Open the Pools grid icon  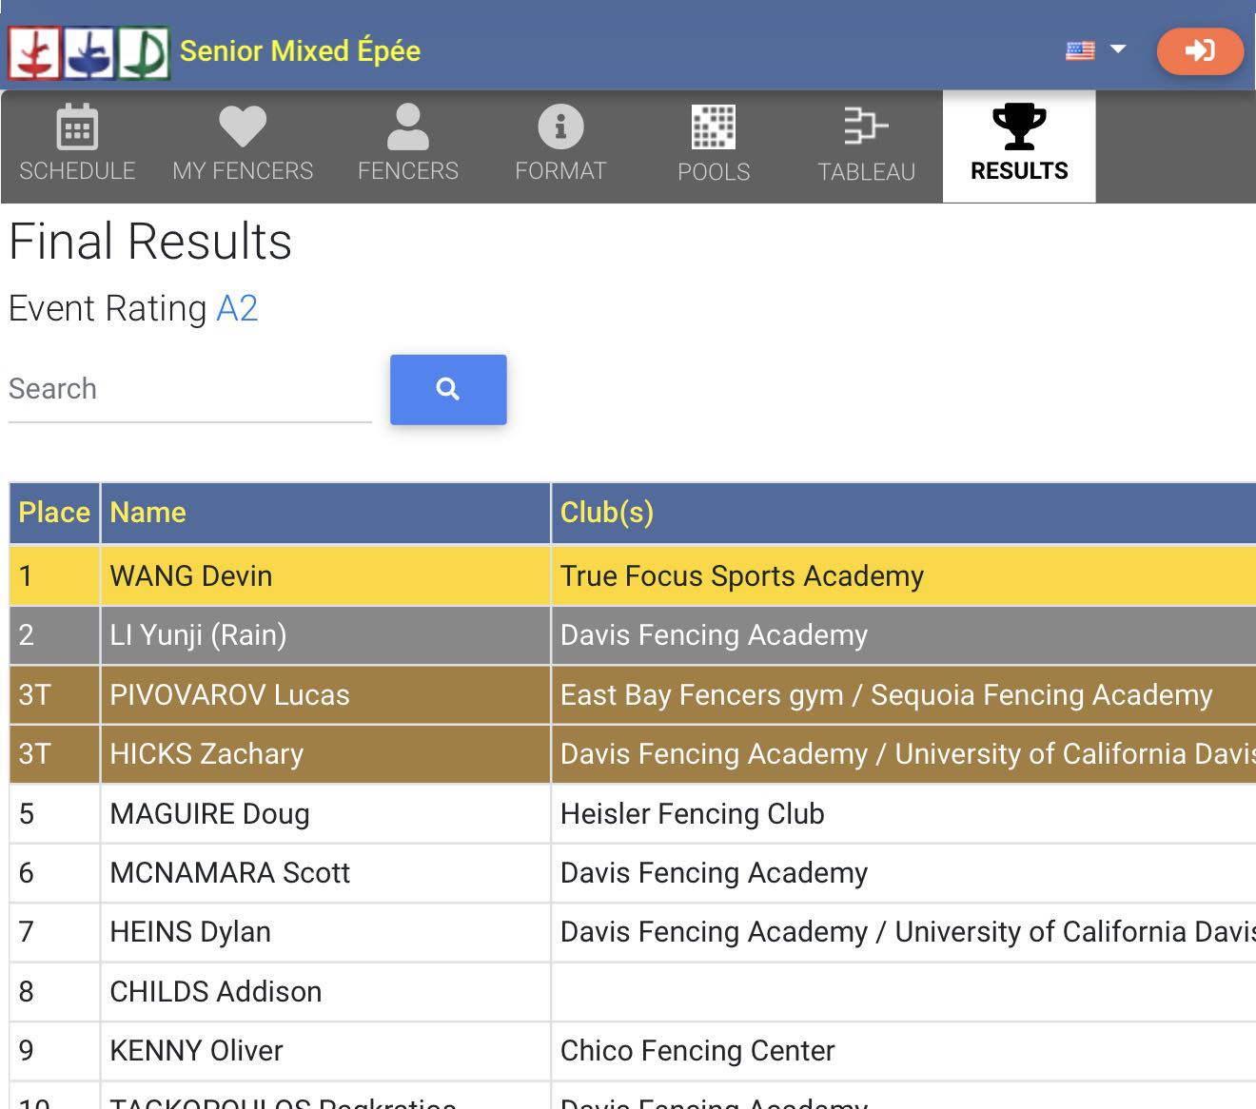(x=714, y=126)
